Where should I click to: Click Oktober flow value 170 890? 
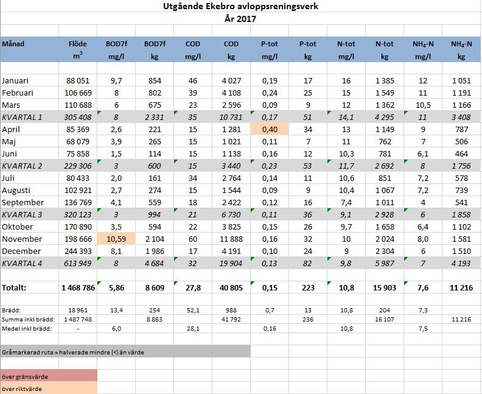(78, 227)
